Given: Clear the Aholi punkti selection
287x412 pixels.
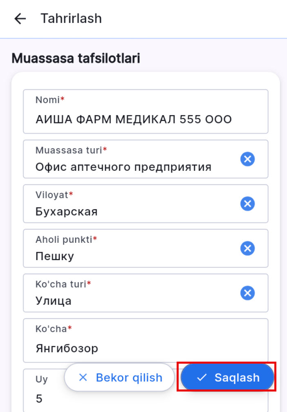Looking at the screenshot, I should pyautogui.click(x=247, y=248).
